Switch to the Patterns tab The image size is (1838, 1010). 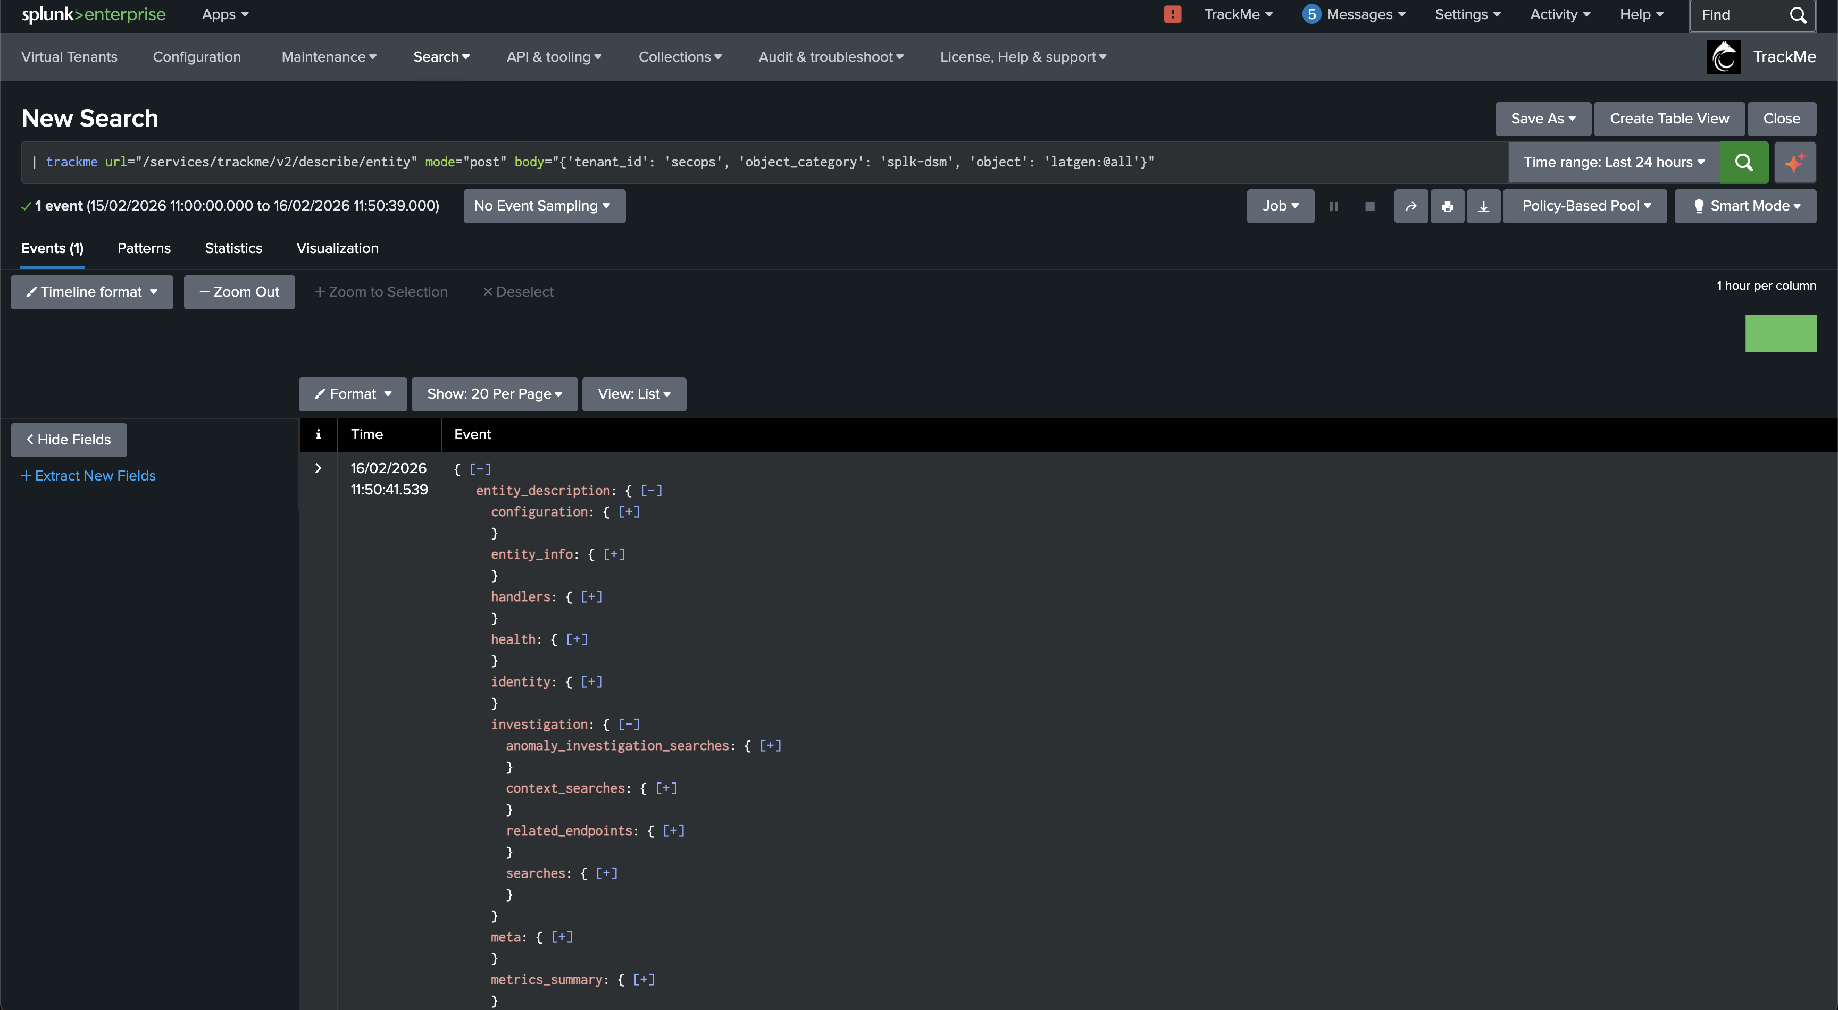[x=144, y=248]
